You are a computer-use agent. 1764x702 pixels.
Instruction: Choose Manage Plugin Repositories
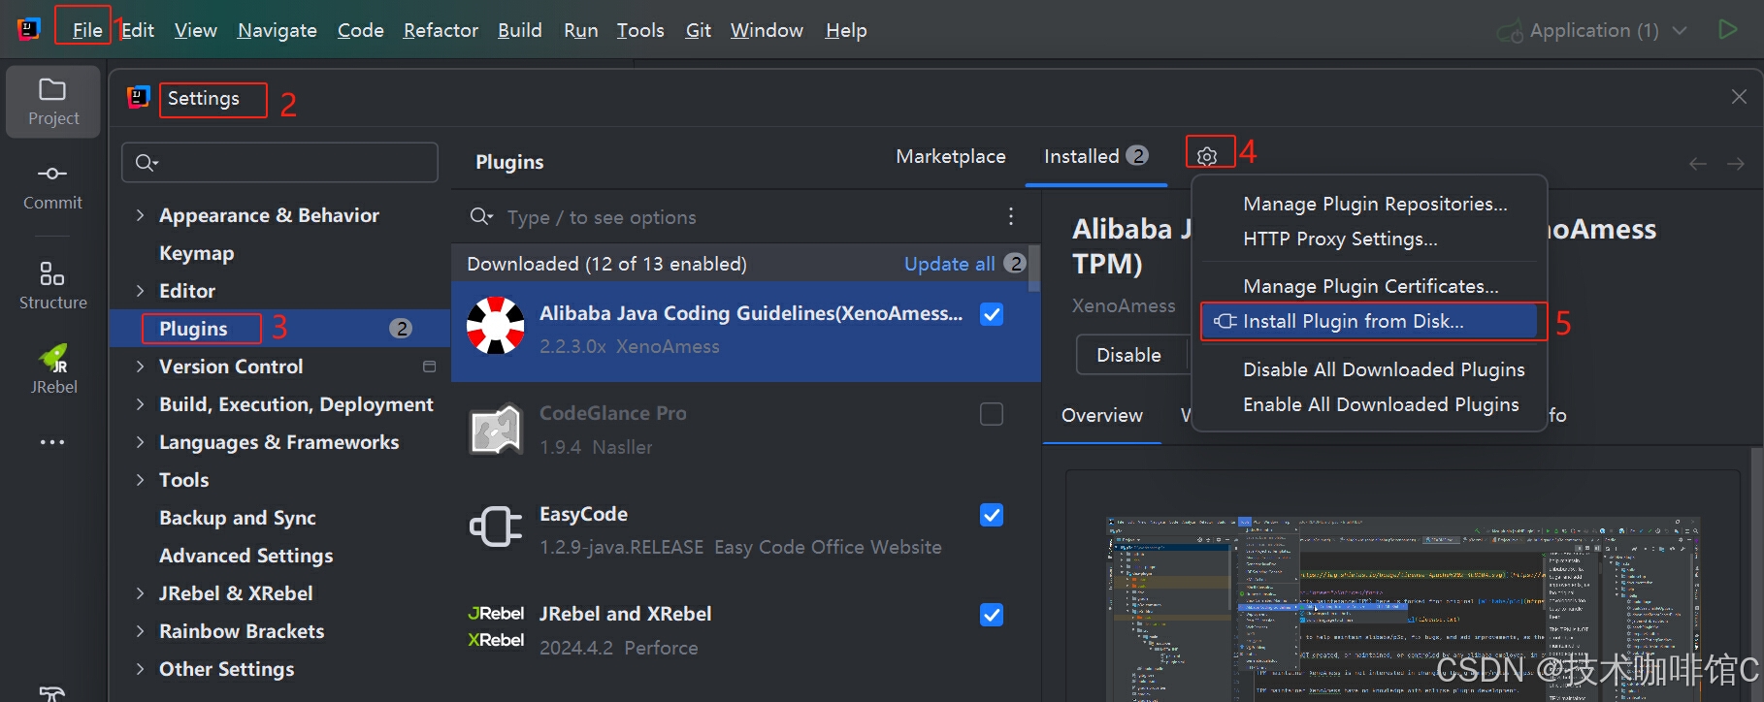coord(1375,204)
